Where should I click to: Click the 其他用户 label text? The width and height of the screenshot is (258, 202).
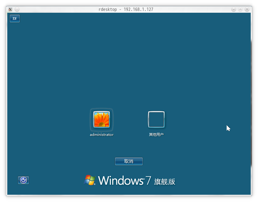pyautogui.click(x=156, y=135)
